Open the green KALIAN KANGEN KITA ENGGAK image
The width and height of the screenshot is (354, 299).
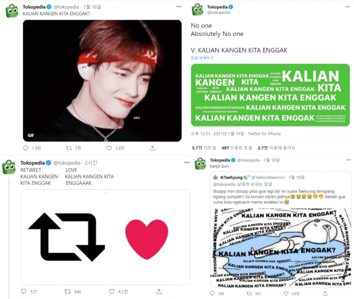click(270, 95)
